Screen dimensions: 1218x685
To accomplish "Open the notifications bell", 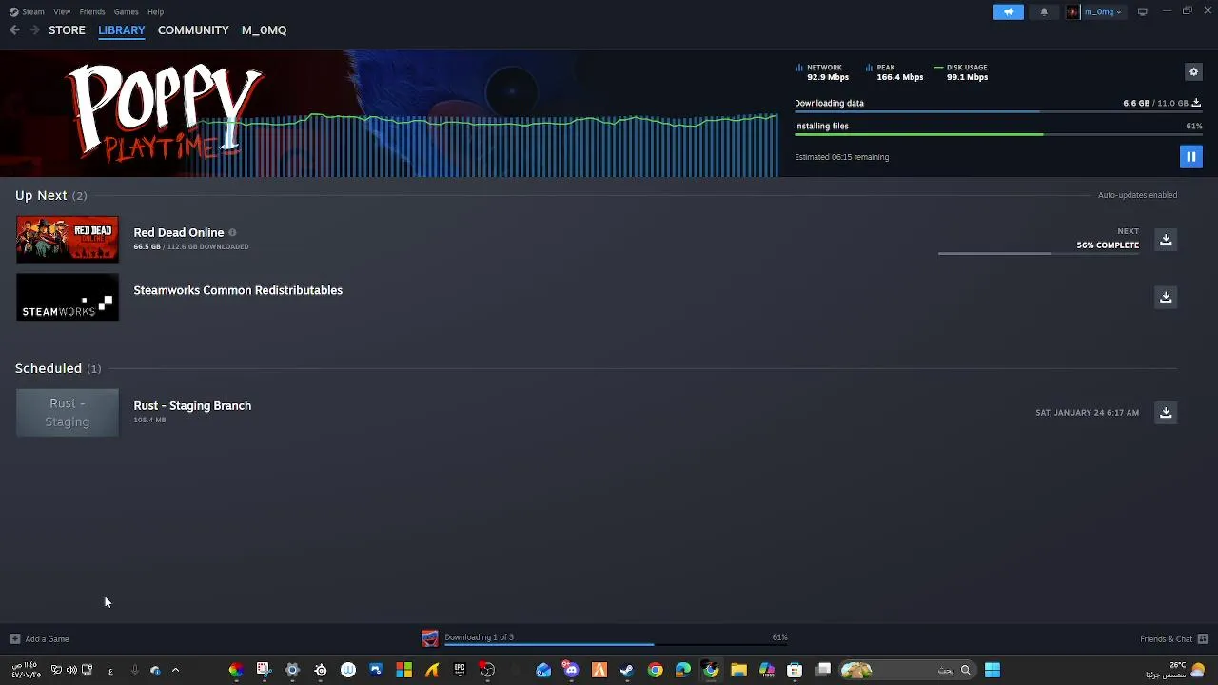I will point(1044,11).
